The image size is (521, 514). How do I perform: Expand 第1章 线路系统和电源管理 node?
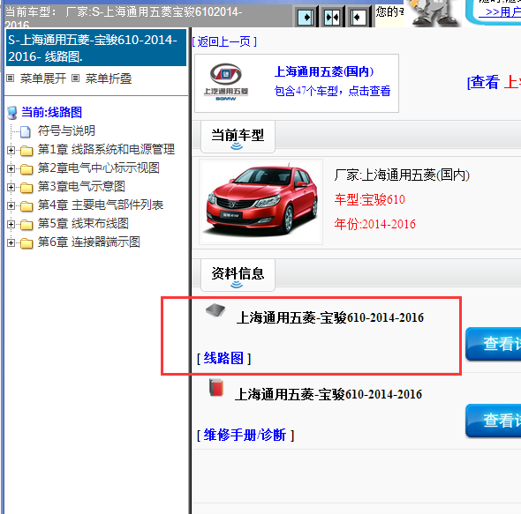point(11,150)
